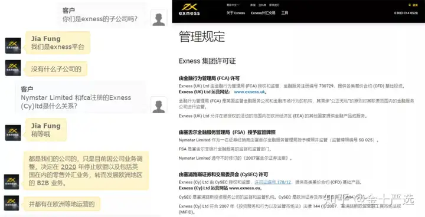This screenshot has height=217, width=425.
Task: Click agent avatar beside 我们是exness平台
Action: pos(13,45)
